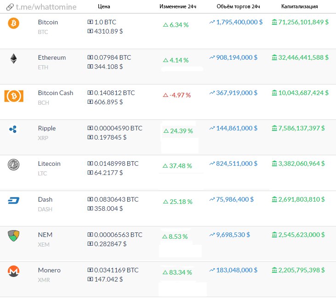This screenshot has height=299, width=336.
Task: Click the bank icon beside 71,256,101,849 $
Action: point(274,22)
